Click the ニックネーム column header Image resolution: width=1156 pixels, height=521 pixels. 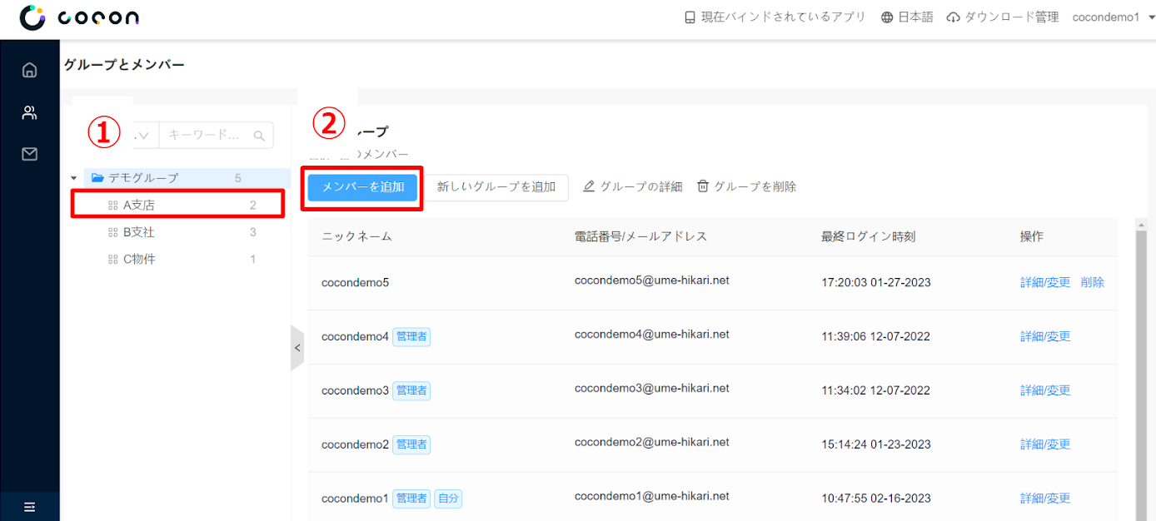[x=356, y=236]
